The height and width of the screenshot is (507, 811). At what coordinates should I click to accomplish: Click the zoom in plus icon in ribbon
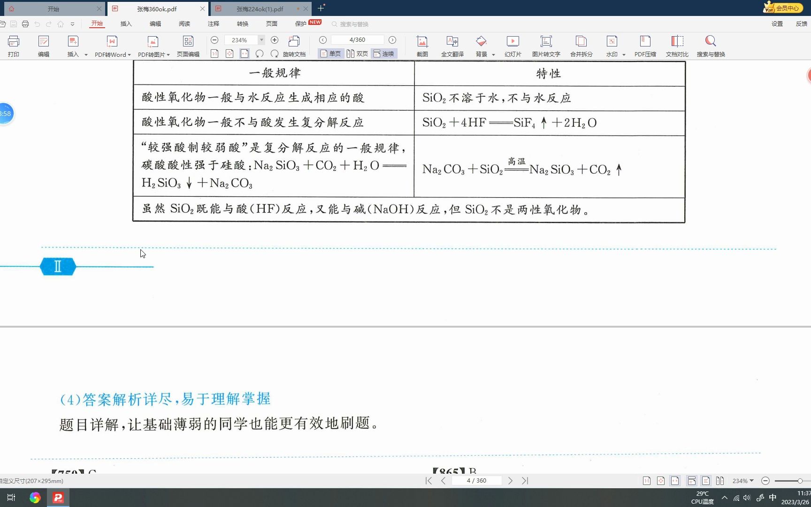pyautogui.click(x=275, y=40)
